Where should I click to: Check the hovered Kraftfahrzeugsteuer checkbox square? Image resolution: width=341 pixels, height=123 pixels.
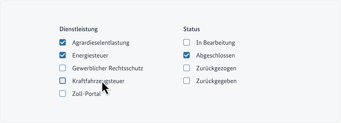[63, 81]
